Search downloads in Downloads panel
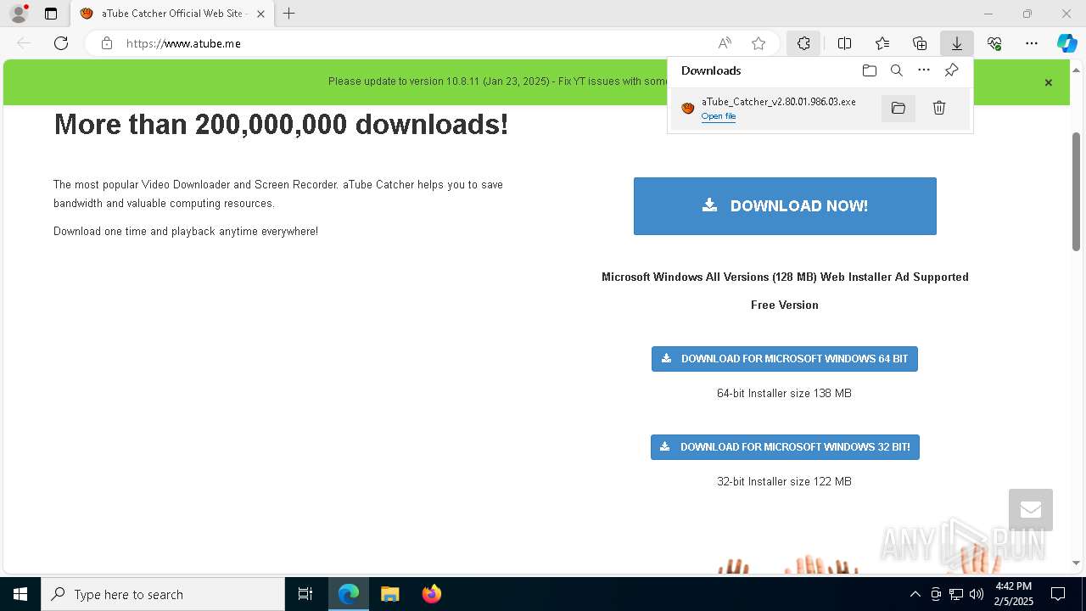The height and width of the screenshot is (611, 1086). 897,70
